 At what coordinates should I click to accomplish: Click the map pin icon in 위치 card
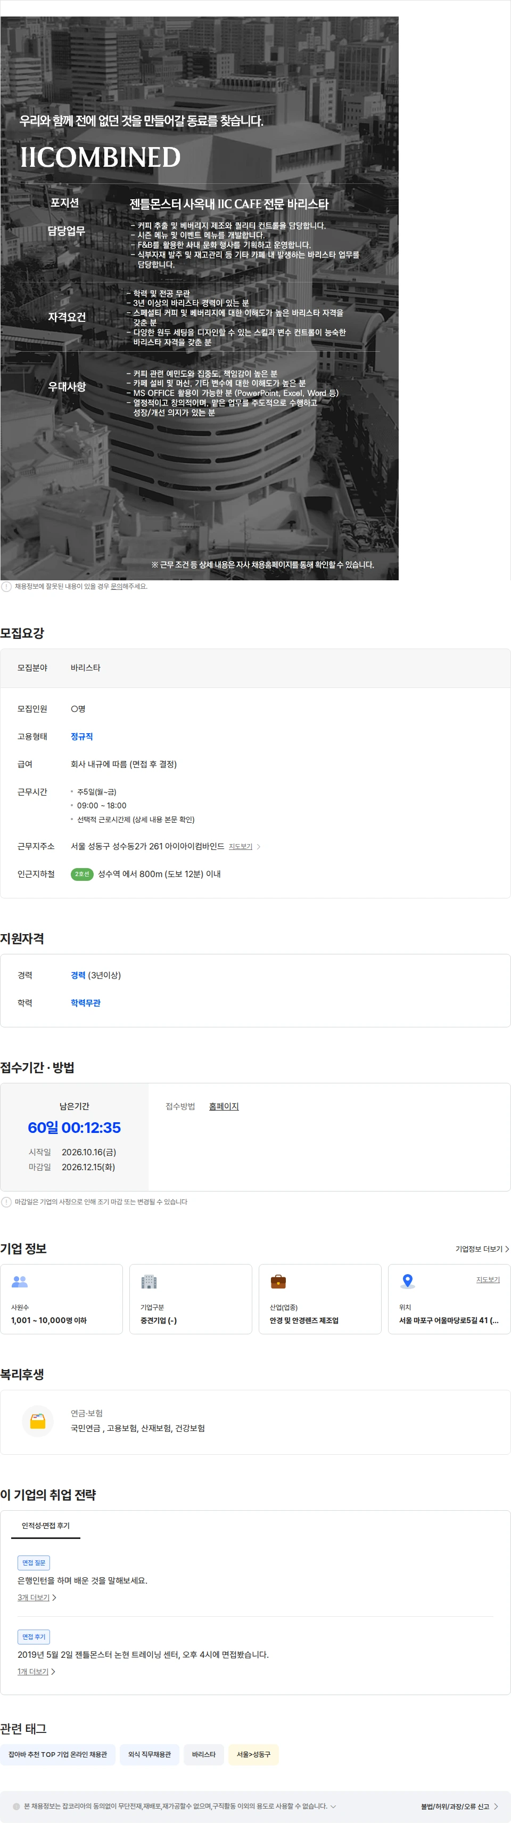click(407, 1282)
